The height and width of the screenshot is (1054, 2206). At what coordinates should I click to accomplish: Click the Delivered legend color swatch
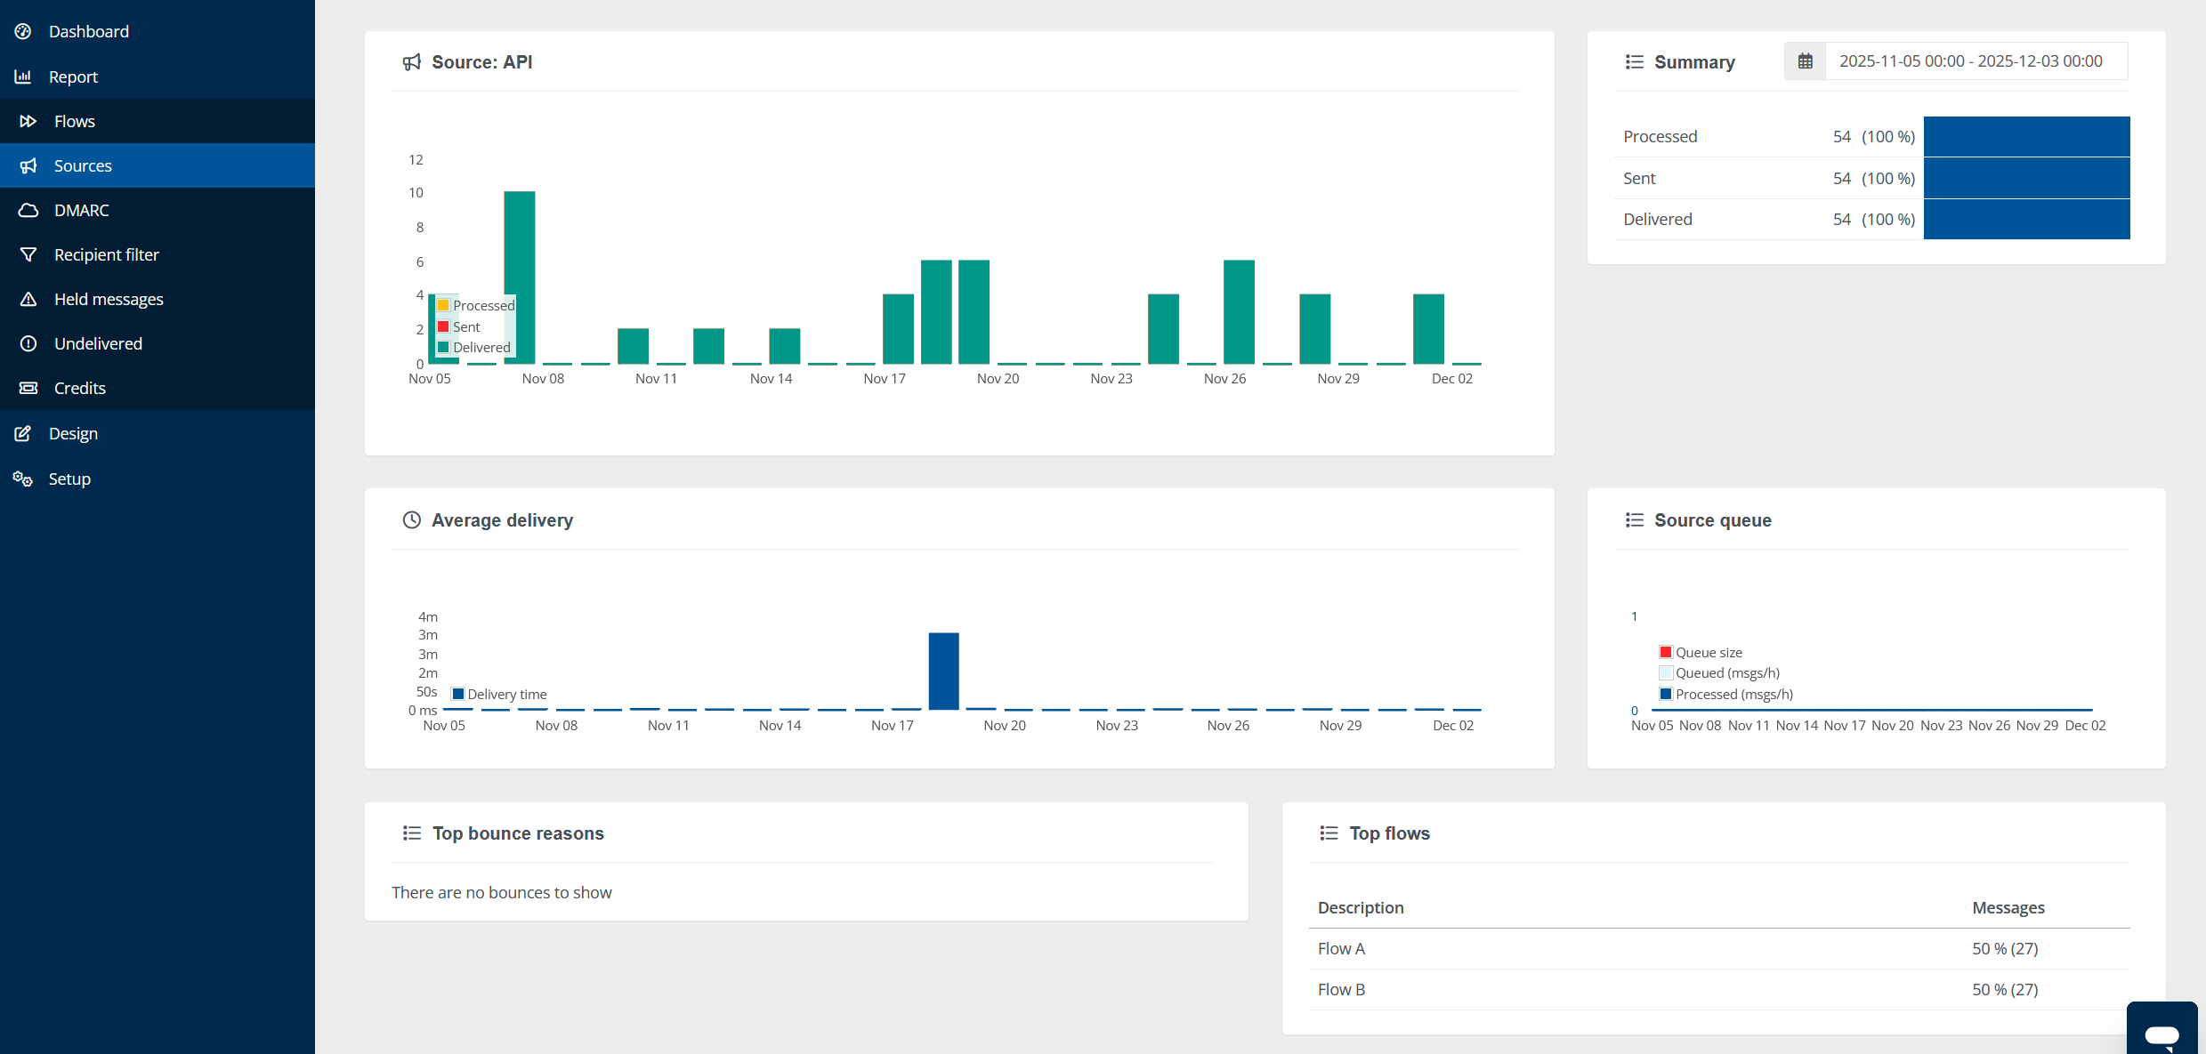[443, 347]
